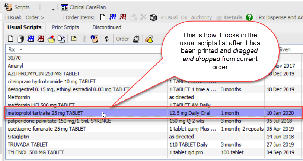Image resolution: width=303 pixels, height=161 pixels.
Task: Click the refresh arrows icon
Action: click(x=107, y=39)
